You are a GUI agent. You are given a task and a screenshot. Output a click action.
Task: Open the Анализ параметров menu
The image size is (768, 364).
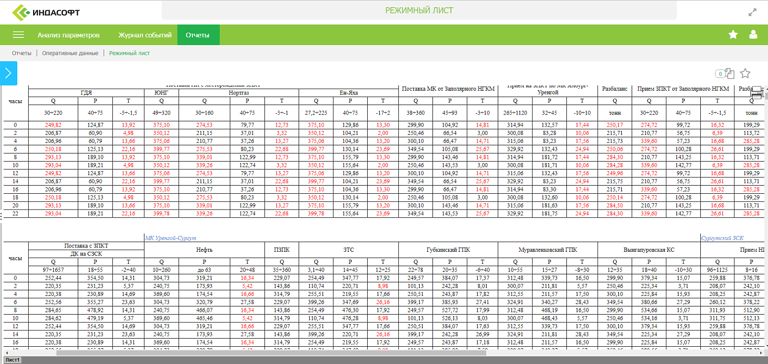(69, 35)
